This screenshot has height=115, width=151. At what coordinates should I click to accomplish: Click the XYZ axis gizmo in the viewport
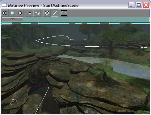[x=13, y=102]
